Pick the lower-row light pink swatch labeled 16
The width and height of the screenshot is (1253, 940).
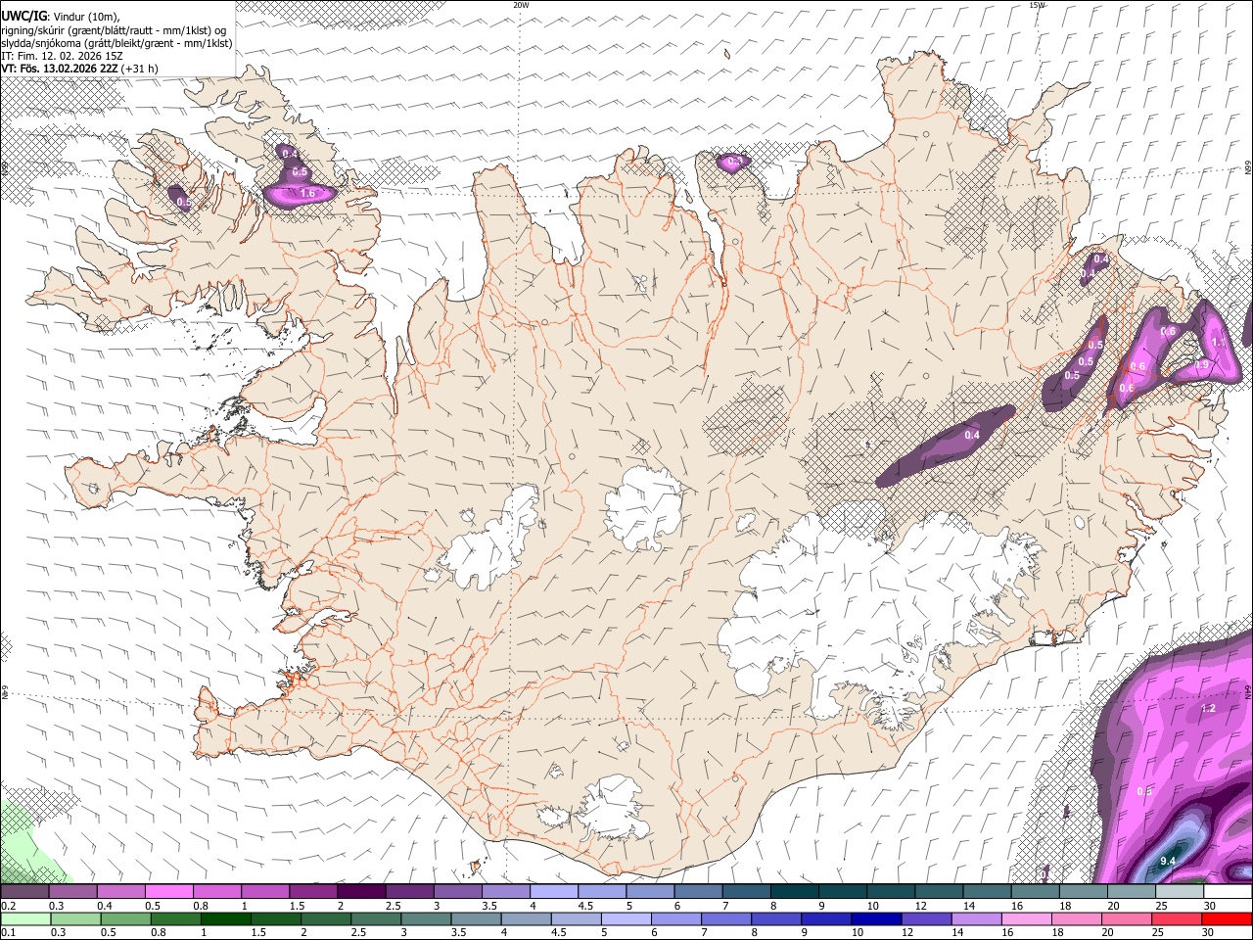coord(1027,918)
